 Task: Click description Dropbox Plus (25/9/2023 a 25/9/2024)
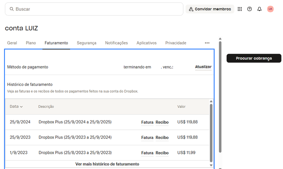[x=75, y=138]
